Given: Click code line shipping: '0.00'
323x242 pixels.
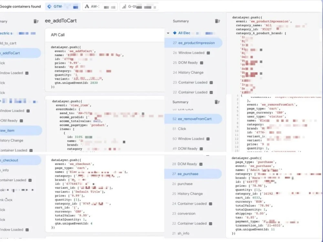Looking at the screenshot, I should tap(251, 214).
